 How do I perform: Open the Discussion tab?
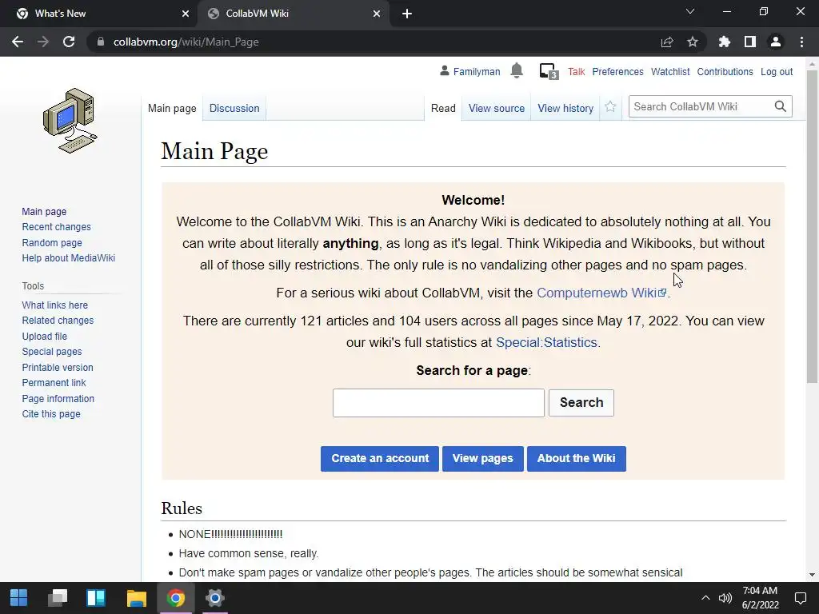(234, 108)
